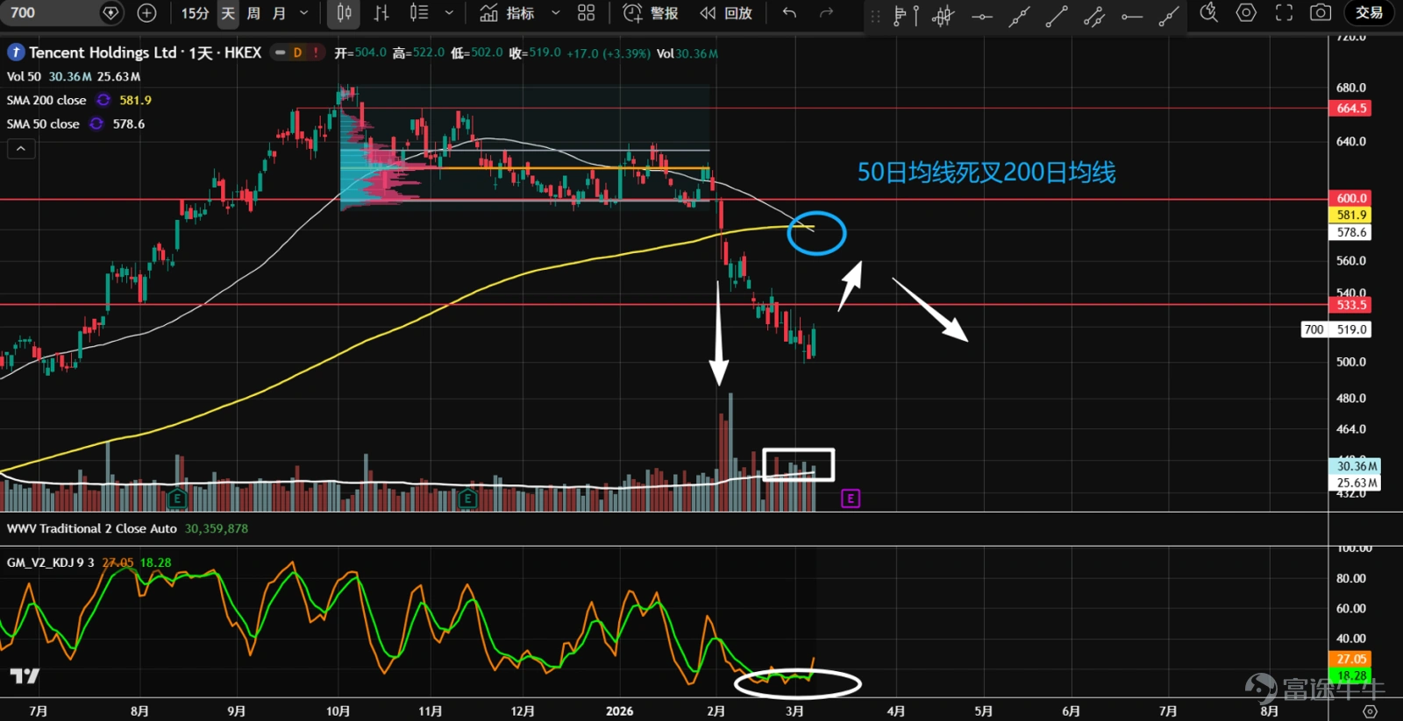
Task: Enter fullscreen mode
Action: coord(1284,13)
